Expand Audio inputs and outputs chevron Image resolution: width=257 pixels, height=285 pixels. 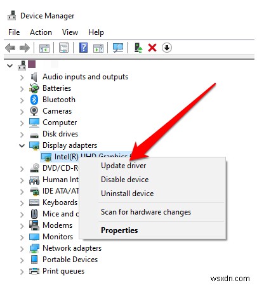point(22,77)
